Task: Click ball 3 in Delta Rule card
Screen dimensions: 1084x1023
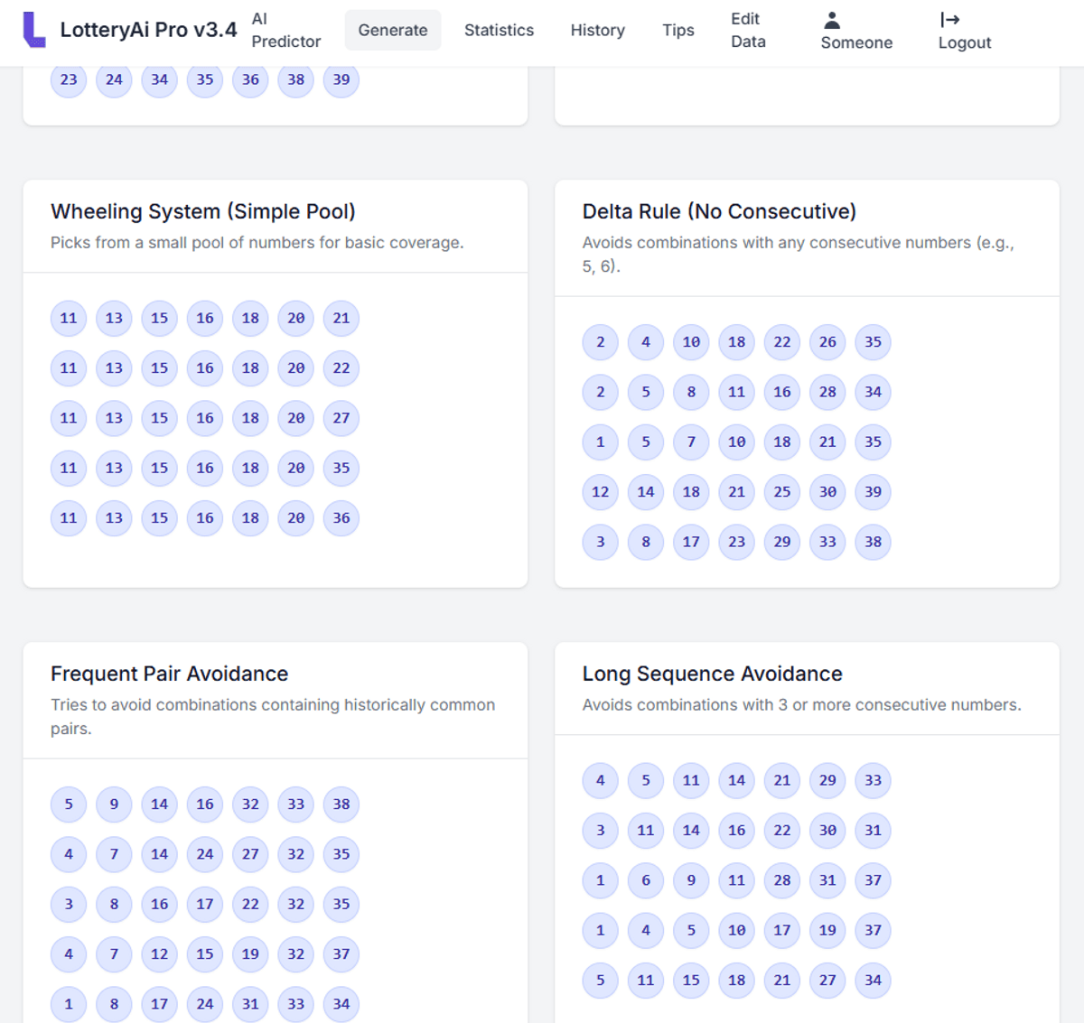Action: point(601,542)
